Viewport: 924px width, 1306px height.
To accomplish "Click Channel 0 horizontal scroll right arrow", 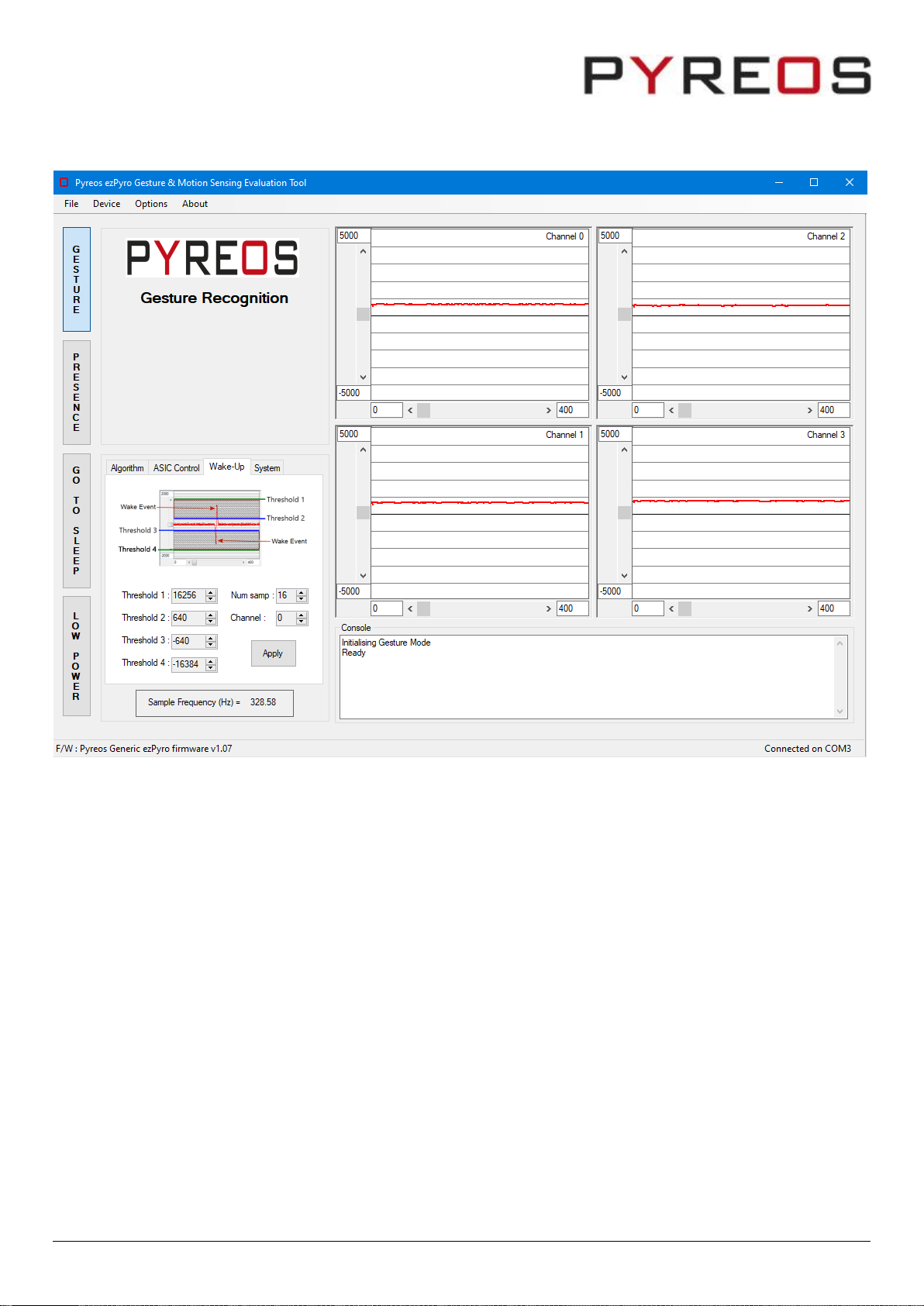I will [x=548, y=411].
